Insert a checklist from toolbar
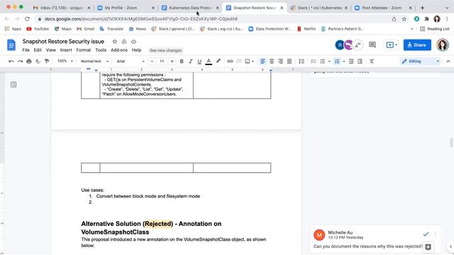454x255 pixels. [314, 62]
